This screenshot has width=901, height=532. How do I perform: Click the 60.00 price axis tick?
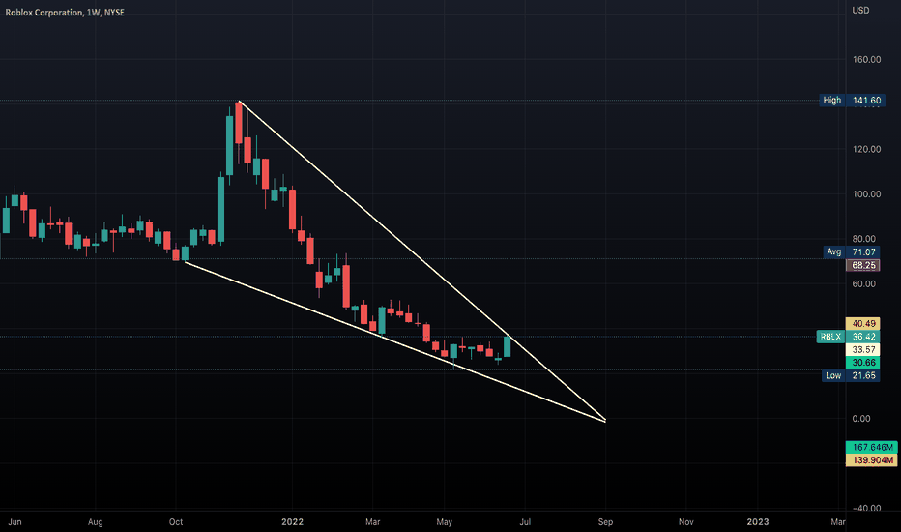pos(863,283)
